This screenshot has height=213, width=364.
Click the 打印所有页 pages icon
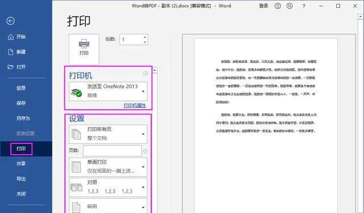(x=76, y=134)
